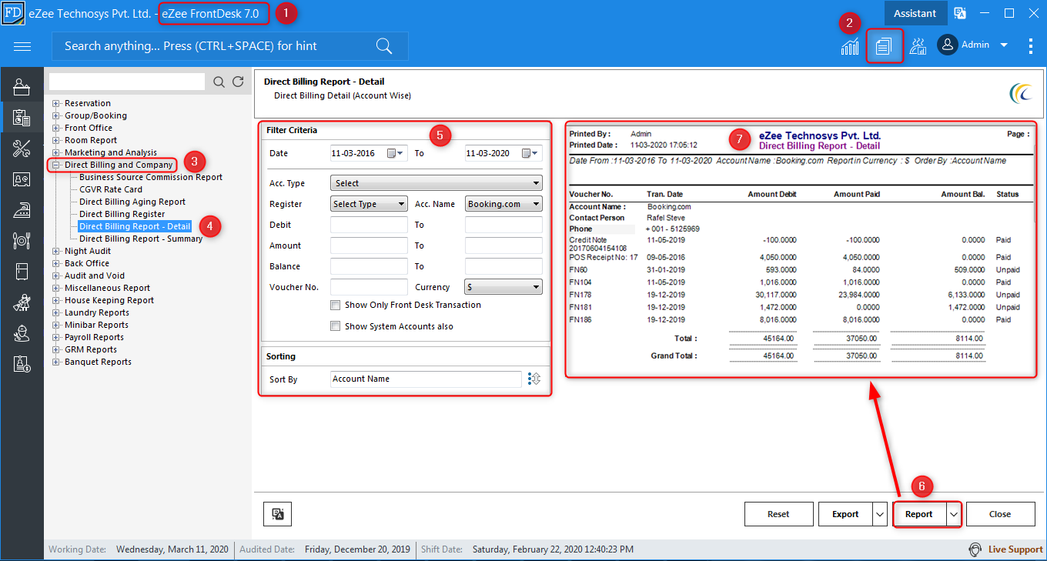Viewport: 1047px width, 561px height.
Task: Click the refresh icon beside tree search
Action: [238, 82]
